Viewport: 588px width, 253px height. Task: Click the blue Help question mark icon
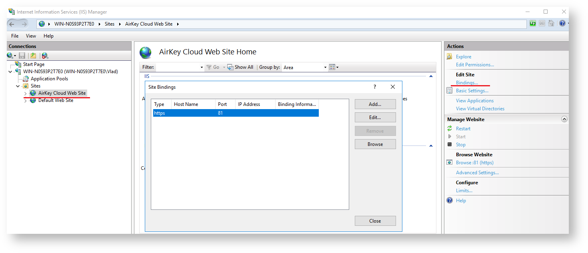(x=562, y=24)
